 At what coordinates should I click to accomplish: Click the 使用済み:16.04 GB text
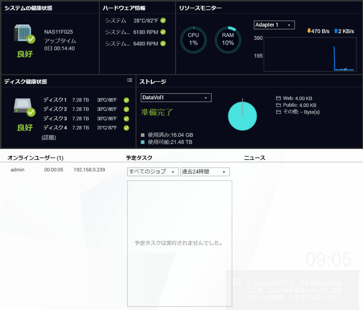click(171, 135)
